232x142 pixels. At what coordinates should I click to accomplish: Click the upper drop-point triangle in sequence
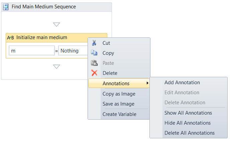point(56,24)
